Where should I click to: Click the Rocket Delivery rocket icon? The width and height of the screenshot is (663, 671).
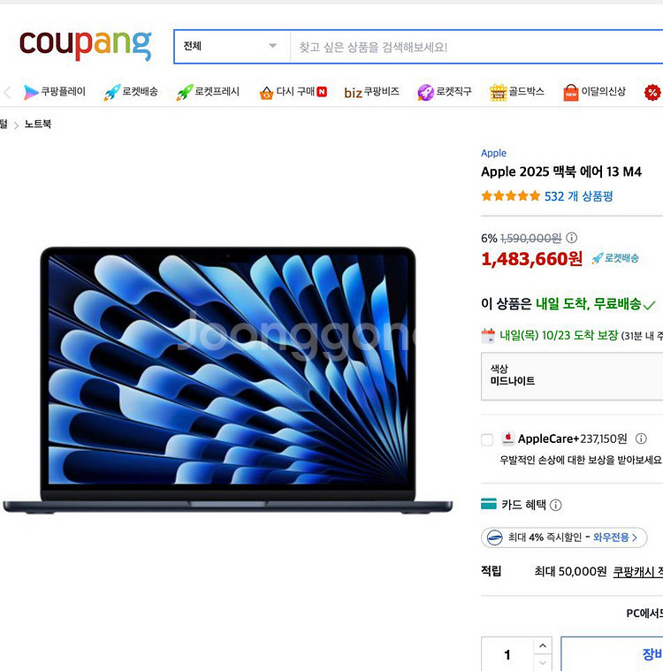coord(112,92)
